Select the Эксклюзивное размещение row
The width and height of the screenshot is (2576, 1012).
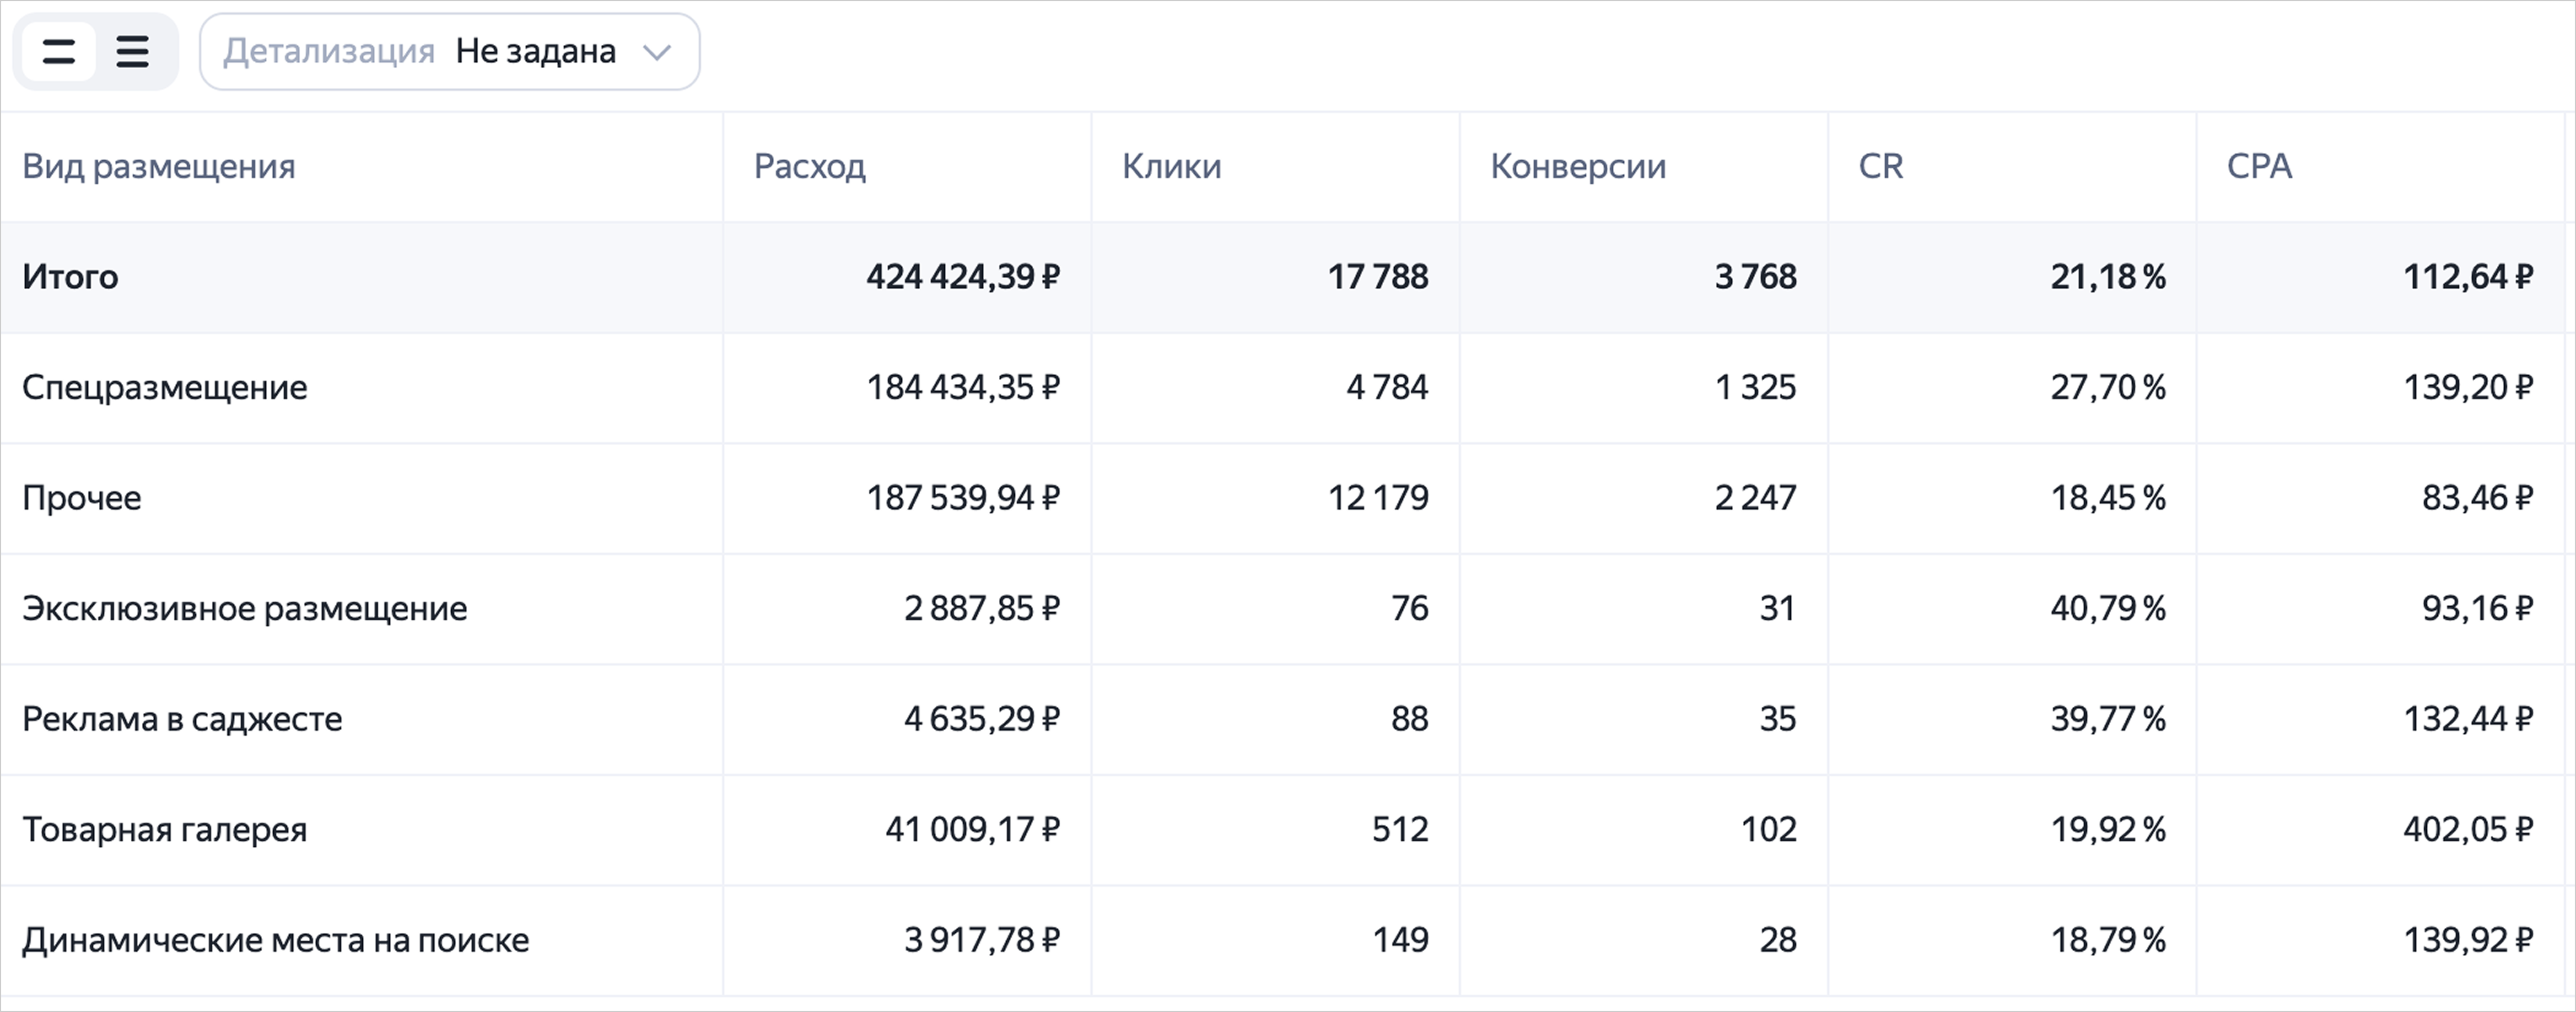(x=1288, y=609)
